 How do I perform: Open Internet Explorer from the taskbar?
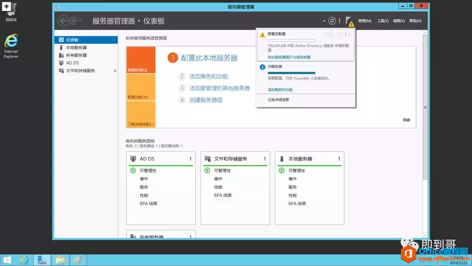[24, 260]
